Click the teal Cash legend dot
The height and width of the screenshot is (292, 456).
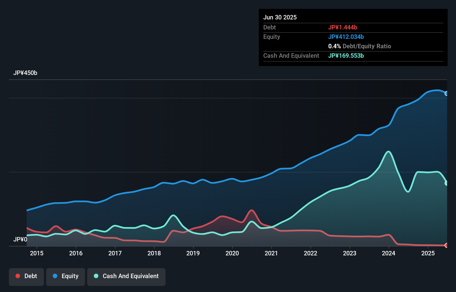[96, 276]
